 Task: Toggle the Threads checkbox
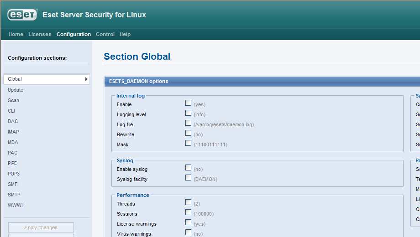[188, 202]
